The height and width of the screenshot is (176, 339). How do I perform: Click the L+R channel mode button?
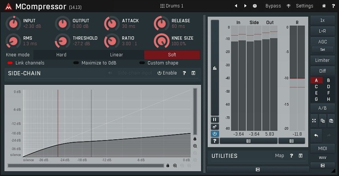pyautogui.click(x=322, y=31)
